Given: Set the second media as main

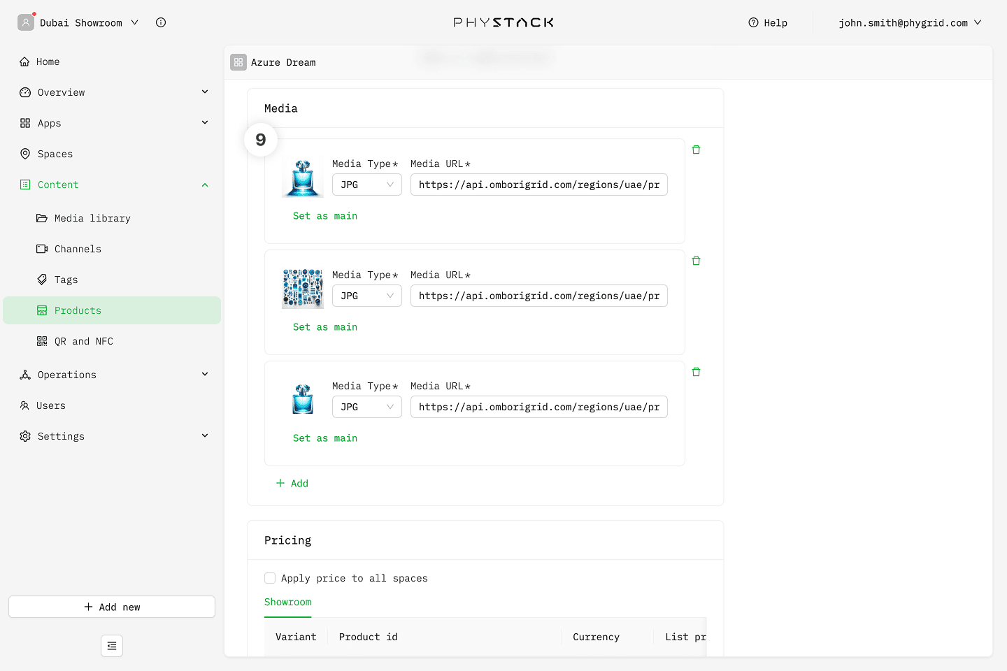Looking at the screenshot, I should [x=325, y=327].
